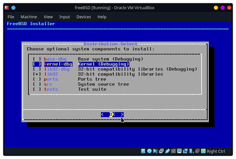Click the optical disc status icon
The height and width of the screenshot is (159, 236).
pyautogui.click(x=149, y=151)
